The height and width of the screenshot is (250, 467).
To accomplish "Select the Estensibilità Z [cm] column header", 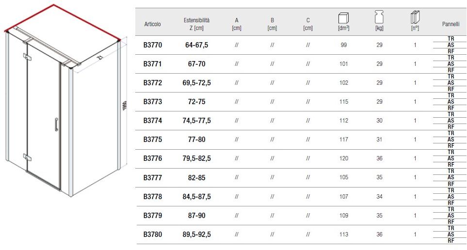I will 196,24.
